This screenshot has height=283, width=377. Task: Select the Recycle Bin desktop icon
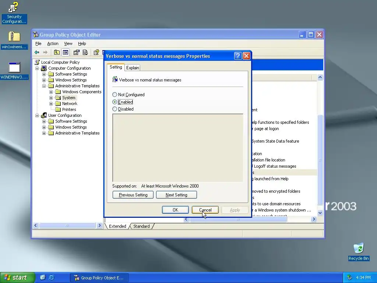pyautogui.click(x=359, y=252)
